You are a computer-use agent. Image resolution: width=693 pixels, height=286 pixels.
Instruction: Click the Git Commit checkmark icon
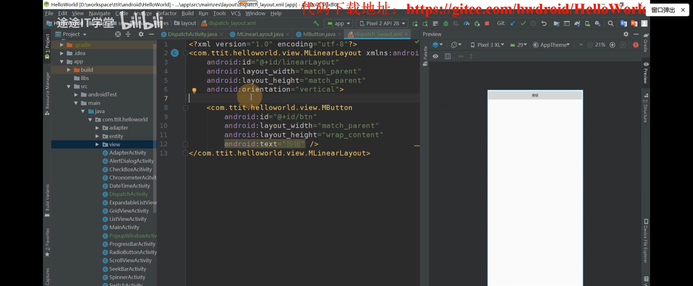(x=523, y=23)
